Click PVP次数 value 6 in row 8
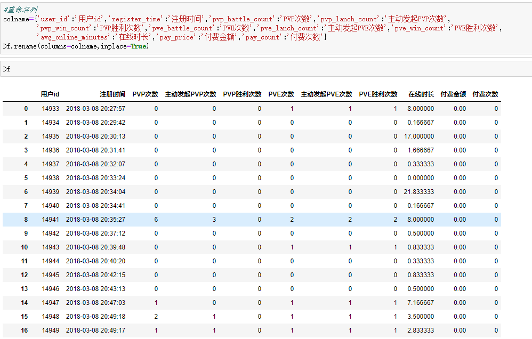The height and width of the screenshot is (339, 532). 156,220
